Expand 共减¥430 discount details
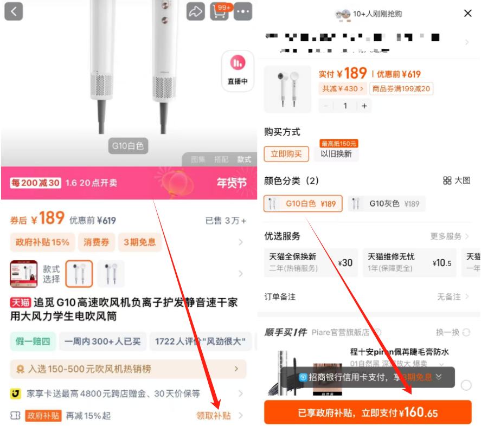 [x=342, y=89]
